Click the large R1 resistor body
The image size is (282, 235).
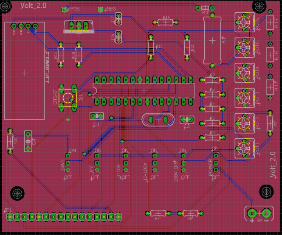tap(213, 41)
